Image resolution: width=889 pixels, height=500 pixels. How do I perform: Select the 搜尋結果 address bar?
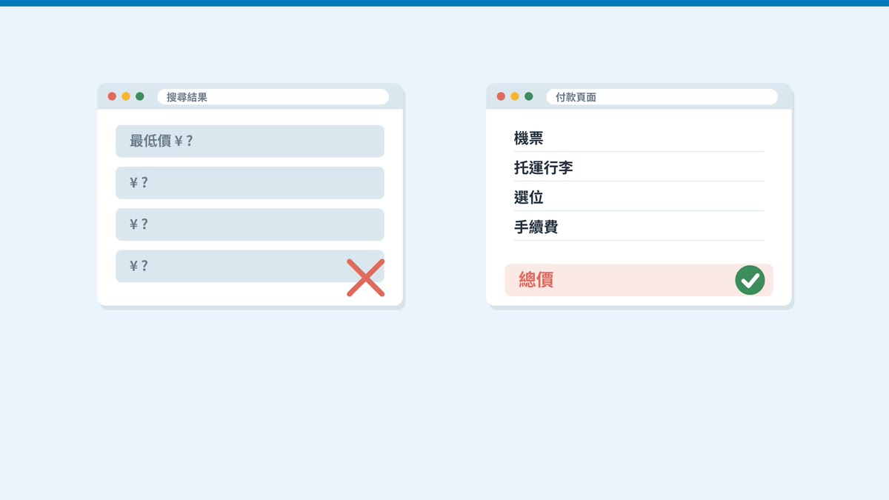(273, 97)
